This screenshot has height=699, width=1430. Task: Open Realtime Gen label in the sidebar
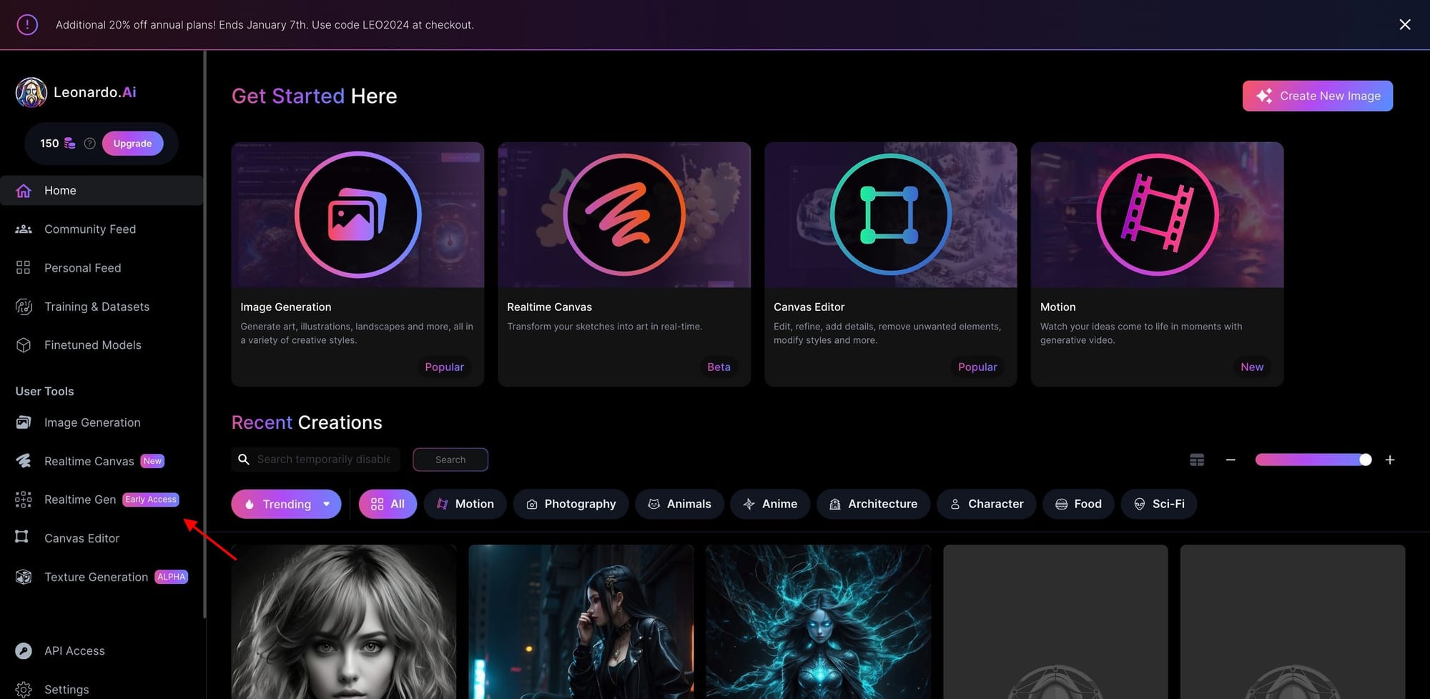click(80, 500)
